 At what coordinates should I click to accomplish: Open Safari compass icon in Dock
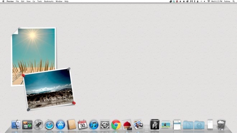(x=49, y=125)
